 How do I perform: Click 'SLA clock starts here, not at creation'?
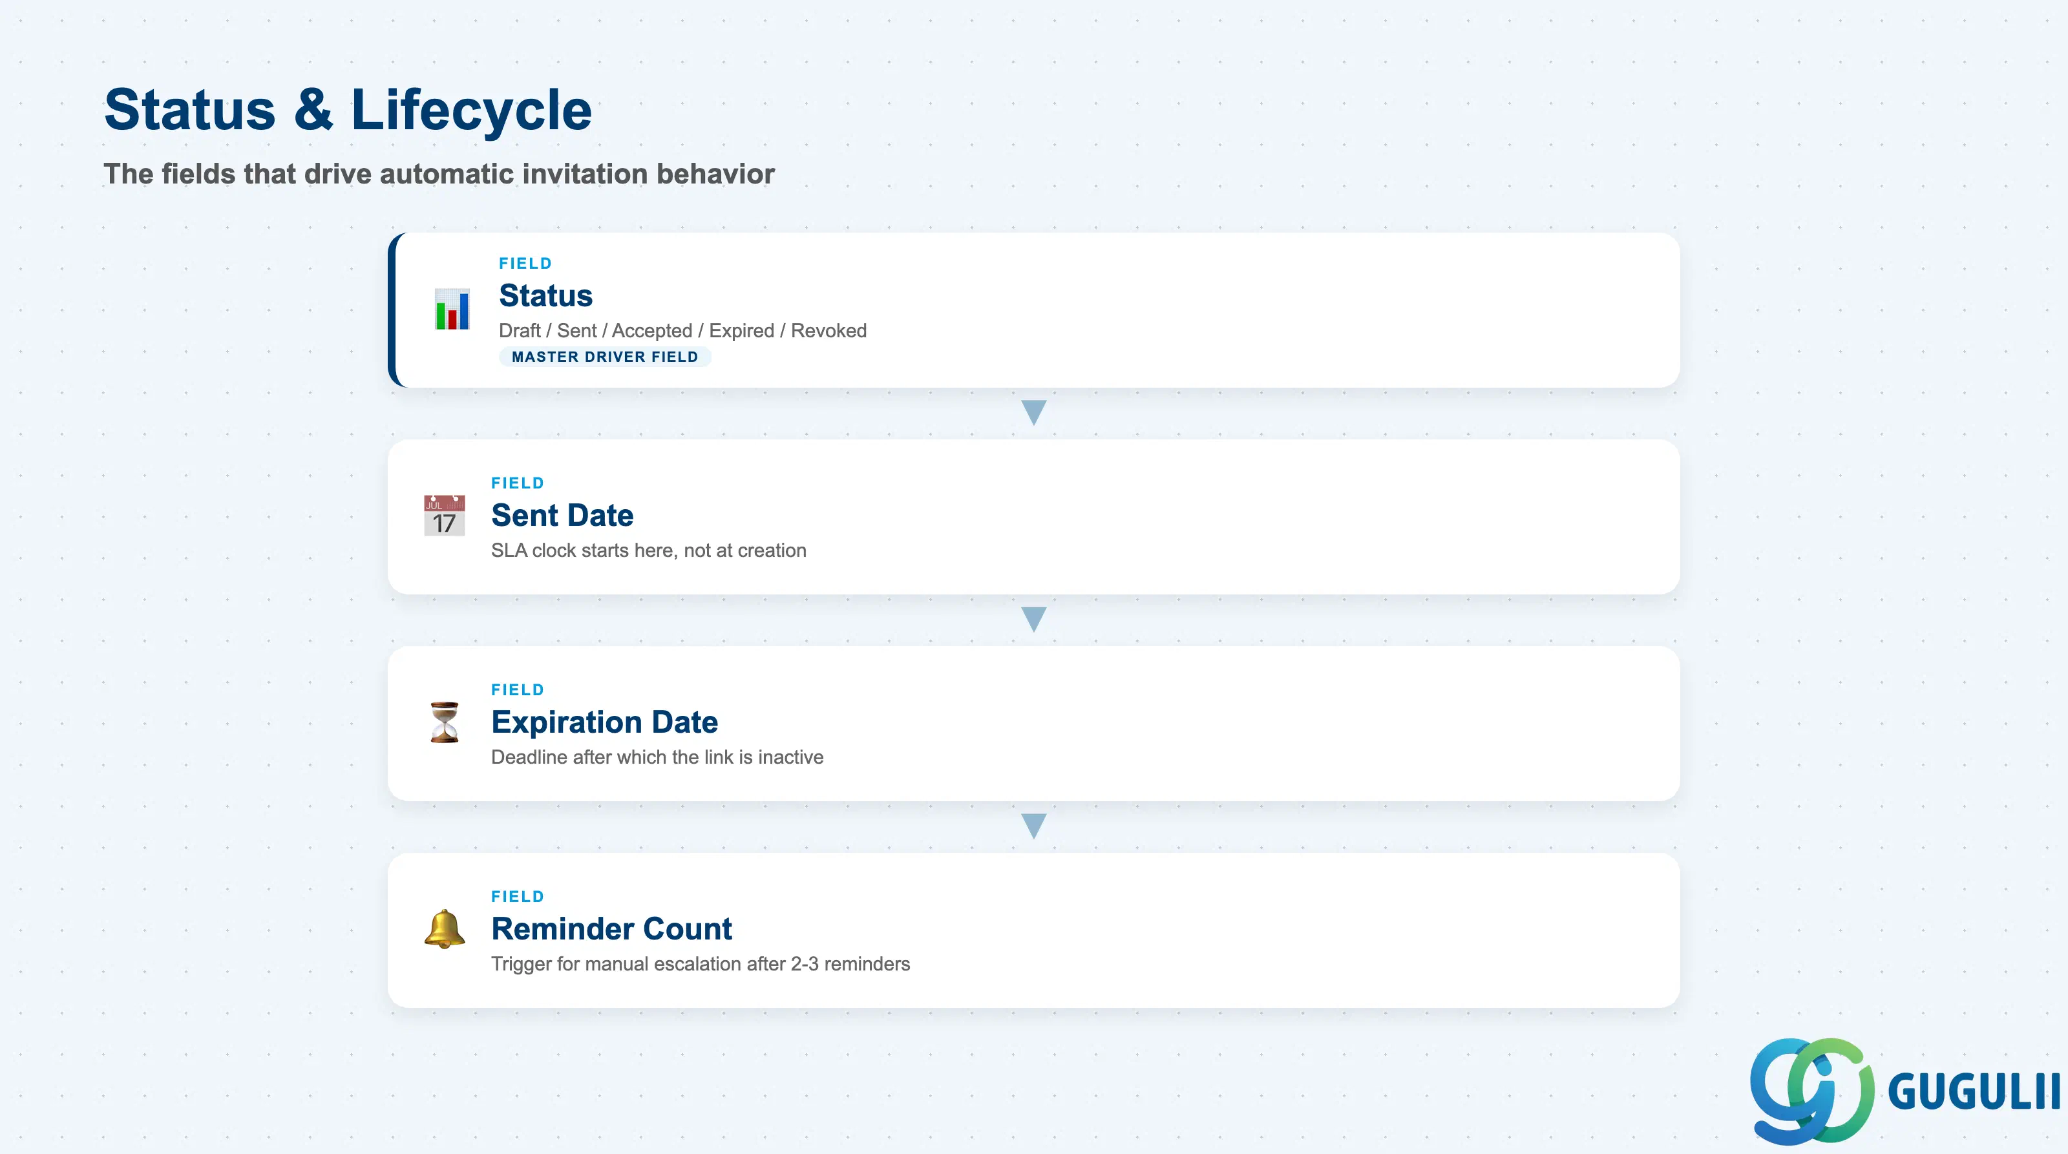click(649, 551)
